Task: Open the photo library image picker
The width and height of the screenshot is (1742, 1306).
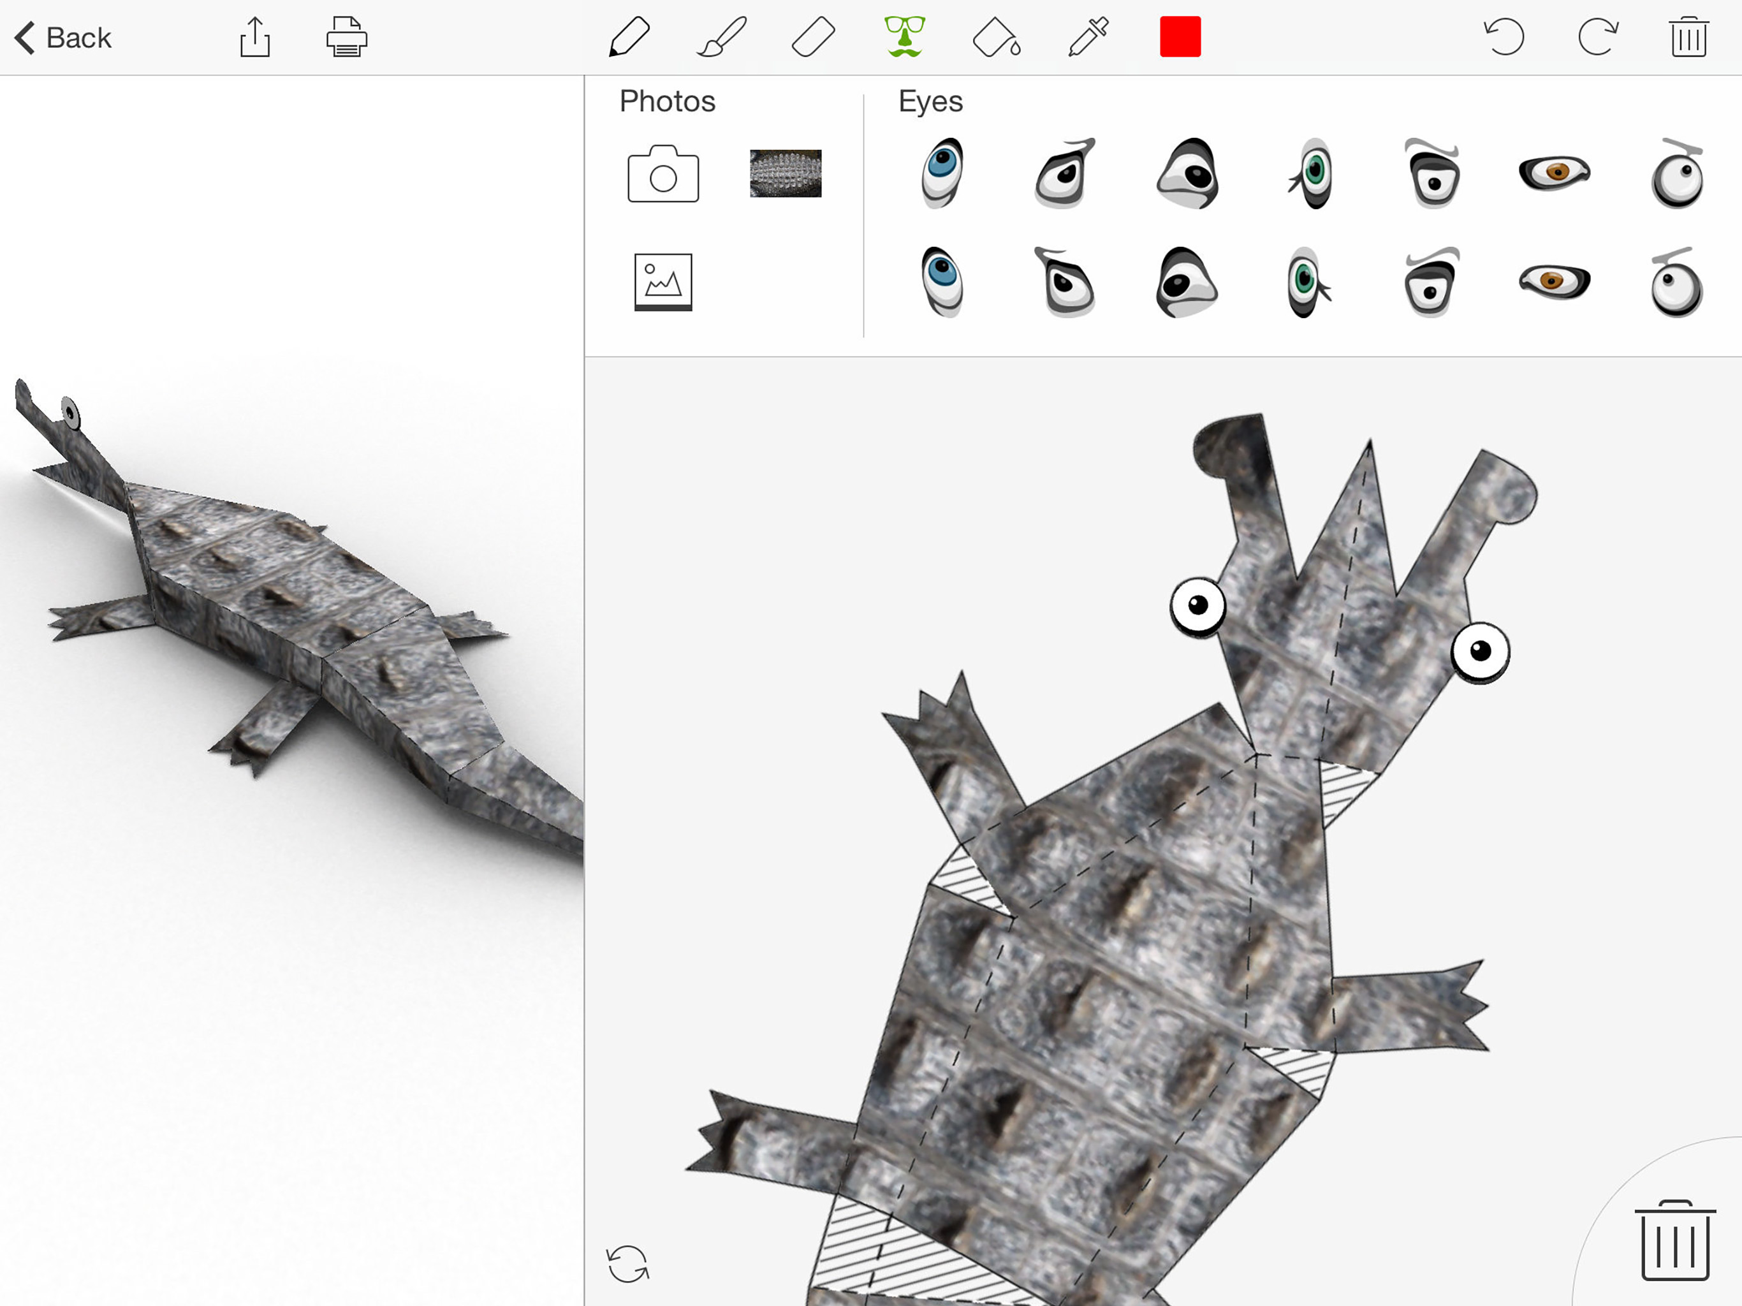Action: click(663, 281)
